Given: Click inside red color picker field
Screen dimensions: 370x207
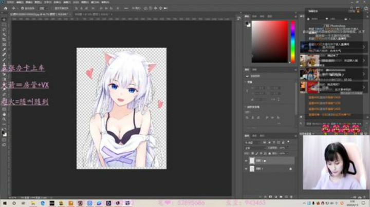Looking at the screenshot, I should pyautogui.click(x=270, y=42).
